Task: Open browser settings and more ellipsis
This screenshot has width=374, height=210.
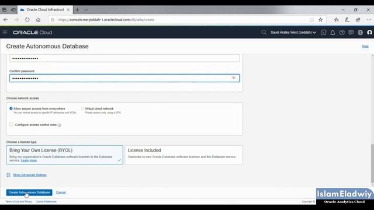Action: click(x=369, y=20)
